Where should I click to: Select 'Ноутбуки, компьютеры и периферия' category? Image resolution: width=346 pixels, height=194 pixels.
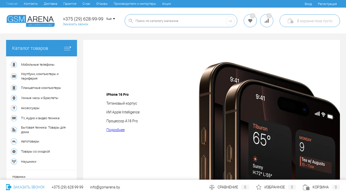coord(40,76)
